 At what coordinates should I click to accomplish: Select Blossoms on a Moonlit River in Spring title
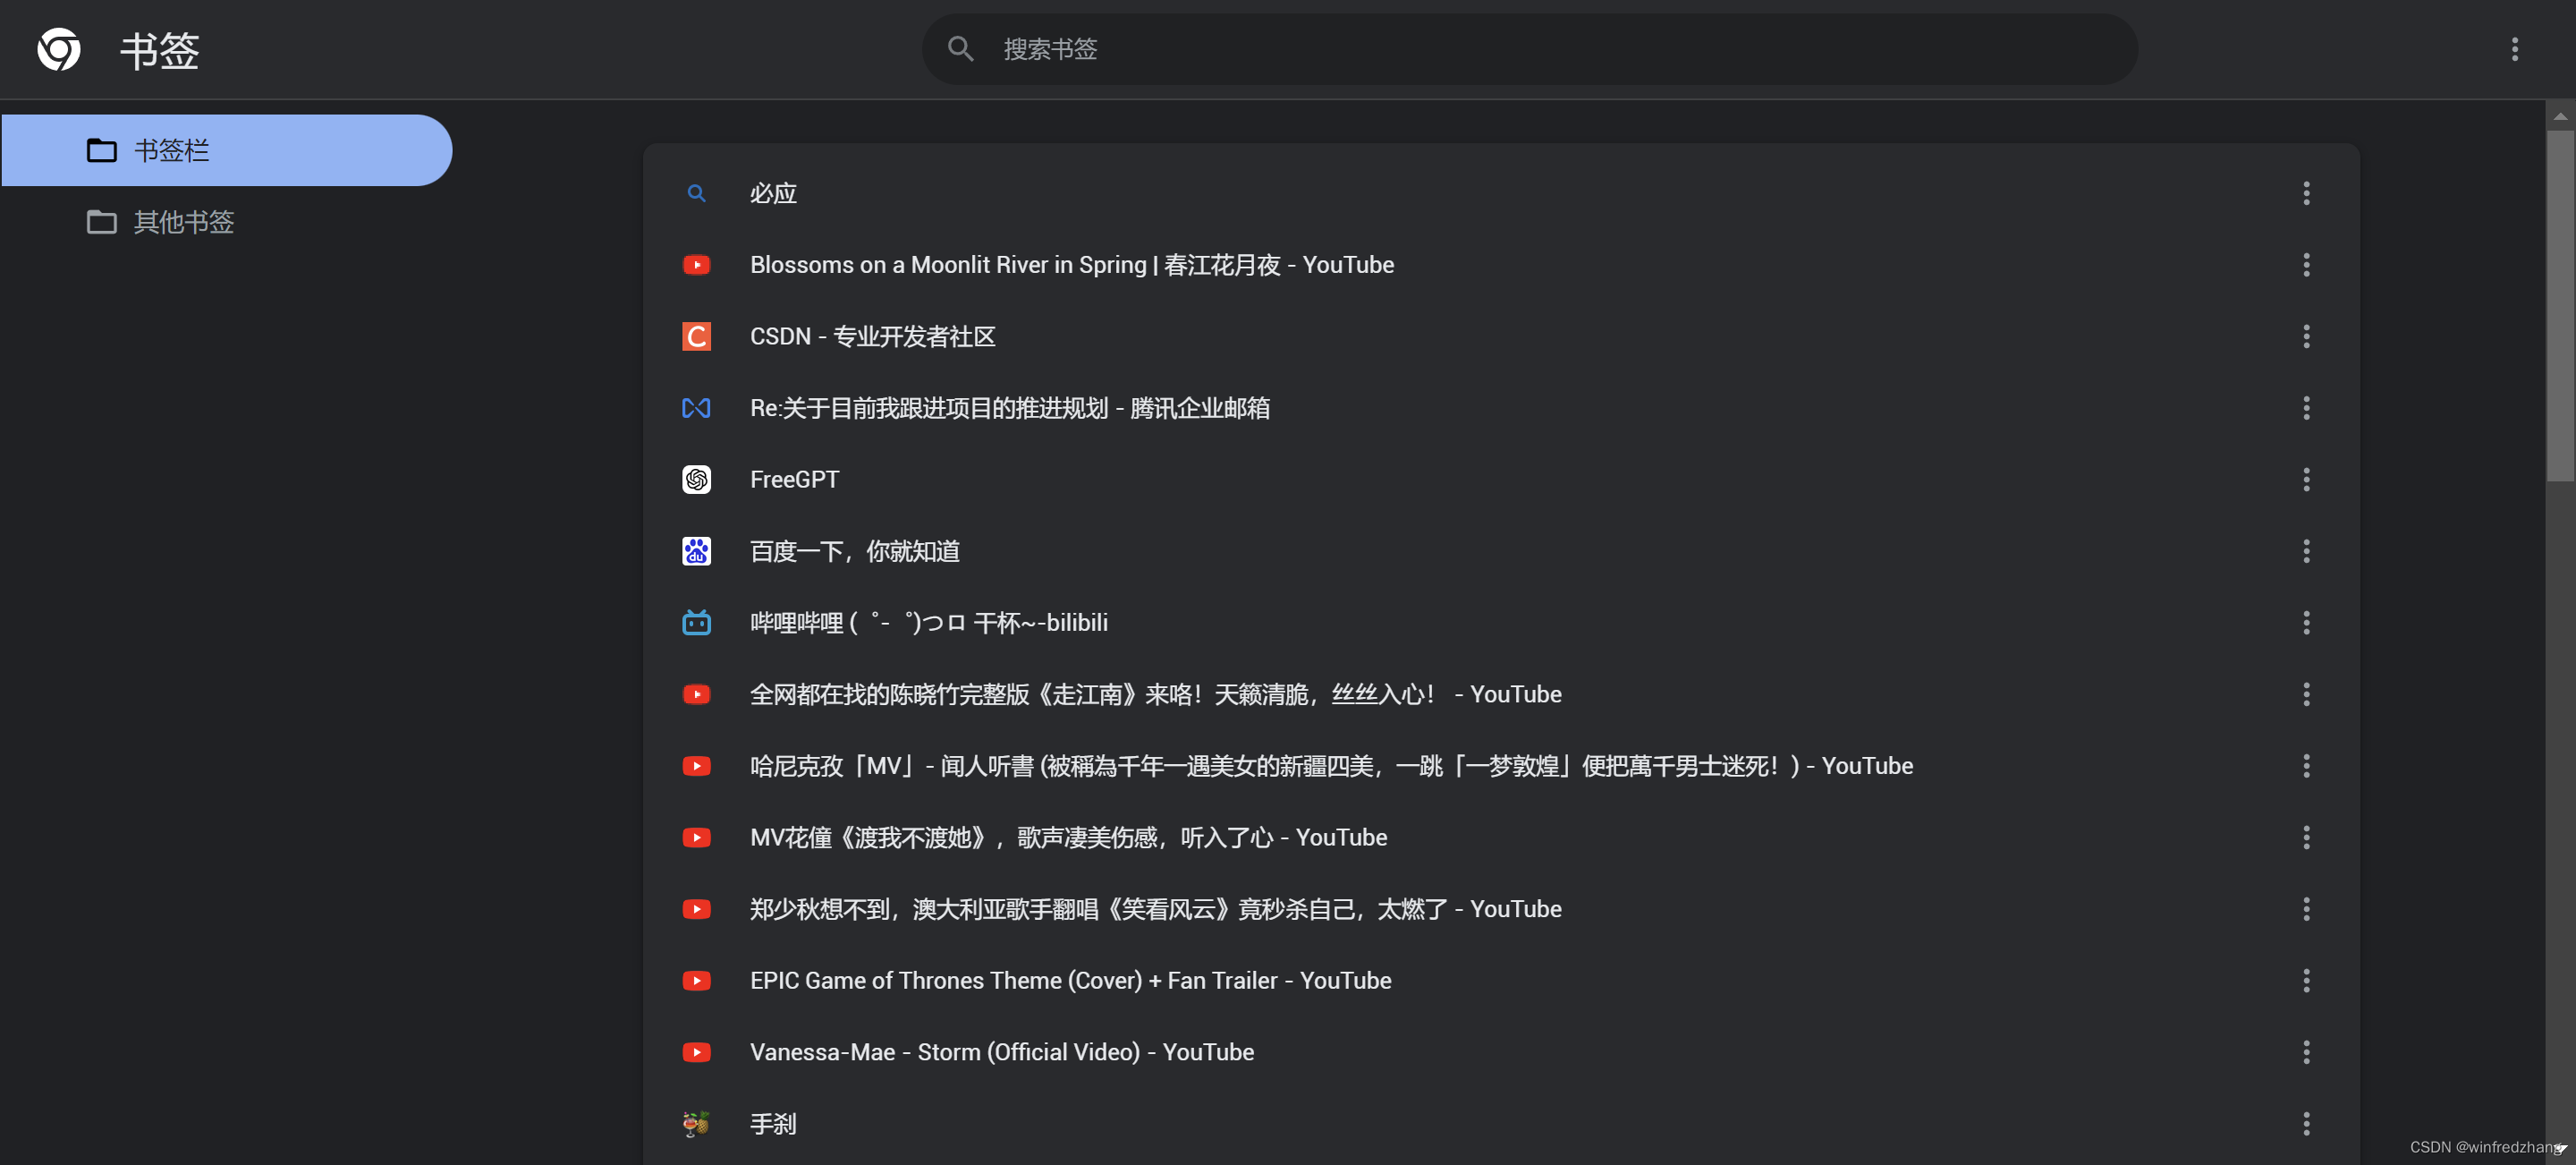click(1072, 265)
